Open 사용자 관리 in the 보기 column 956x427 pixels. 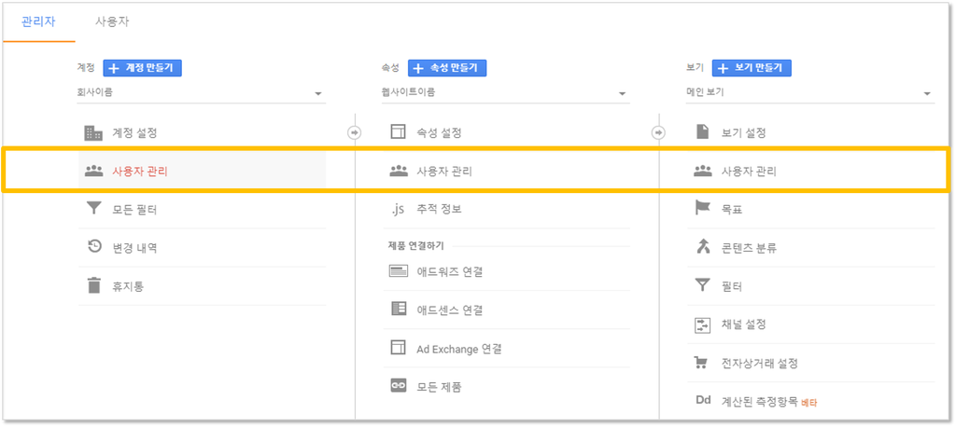point(811,172)
